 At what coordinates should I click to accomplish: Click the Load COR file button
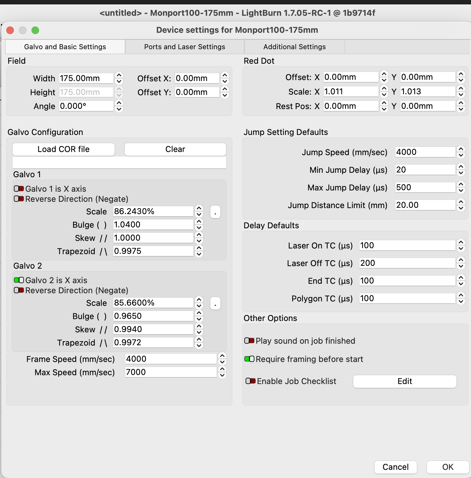point(64,149)
